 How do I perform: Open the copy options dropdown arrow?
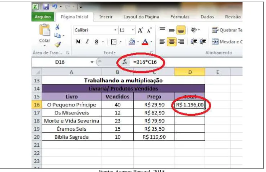64,36
